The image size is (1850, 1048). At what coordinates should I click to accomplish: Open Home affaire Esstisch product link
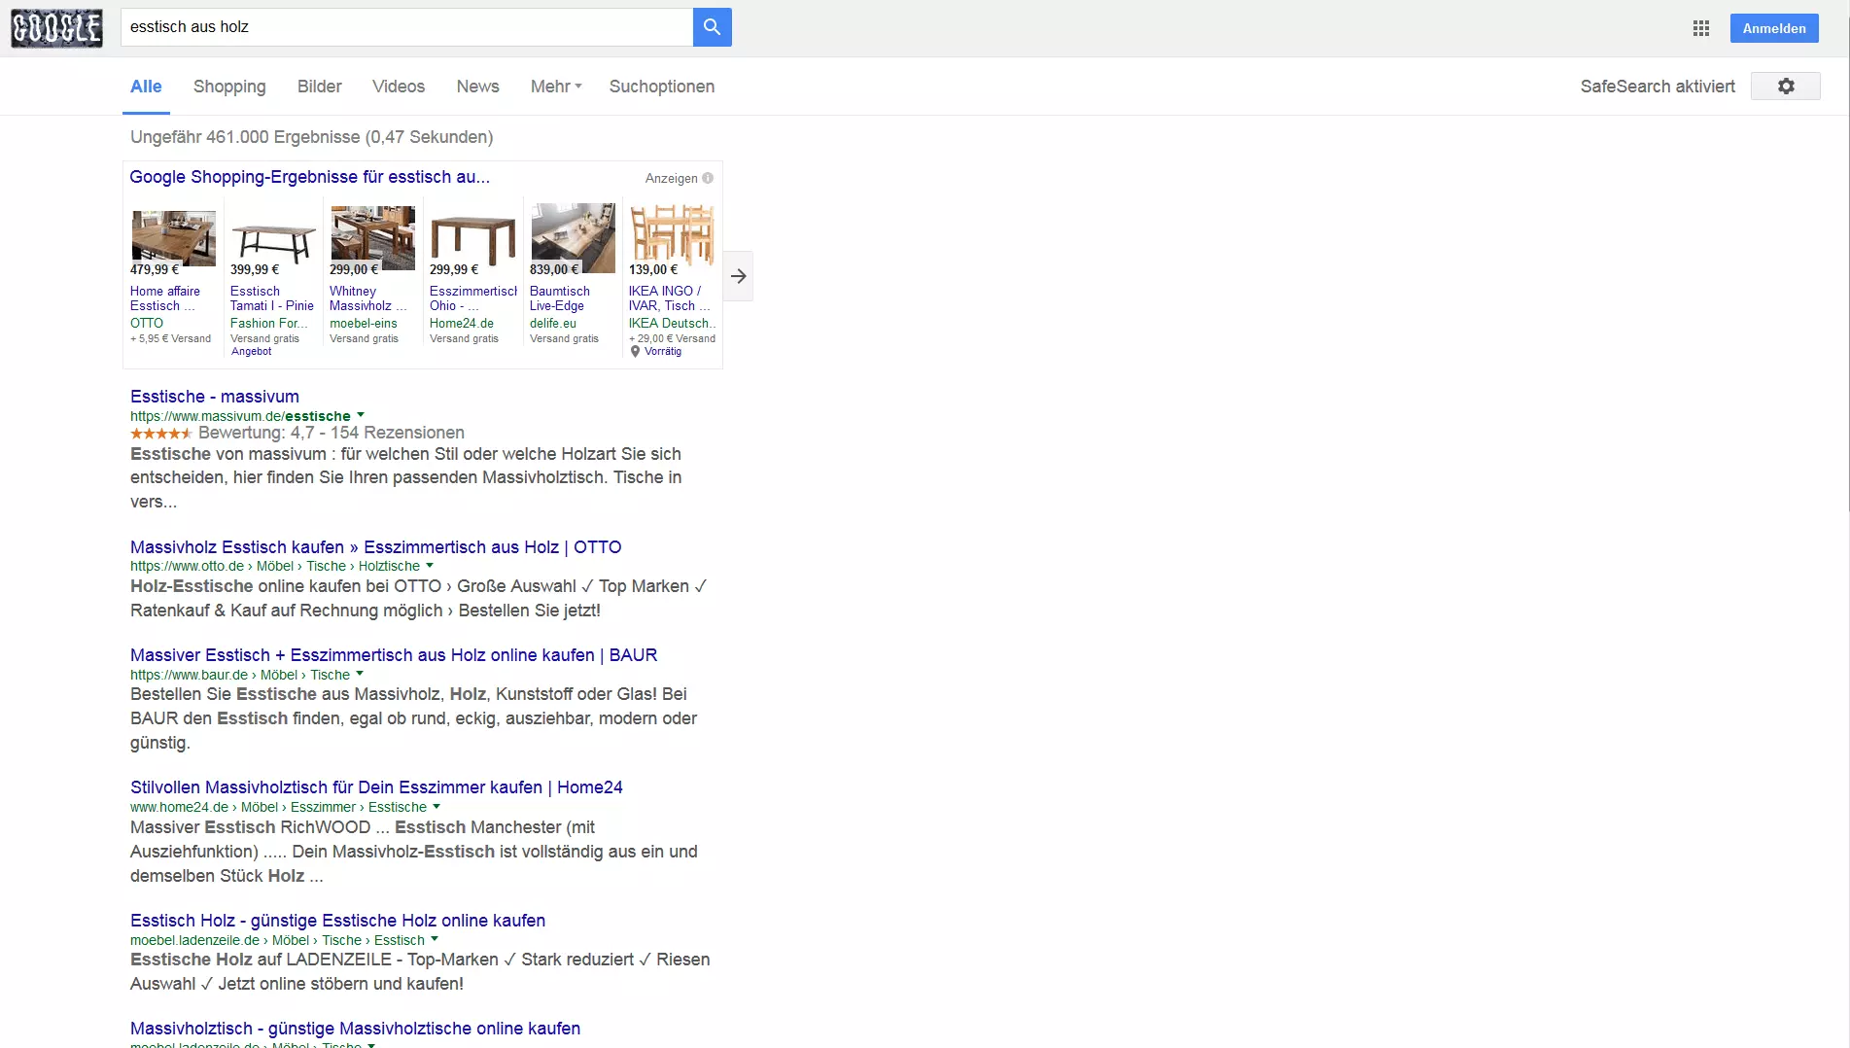pyautogui.click(x=165, y=298)
